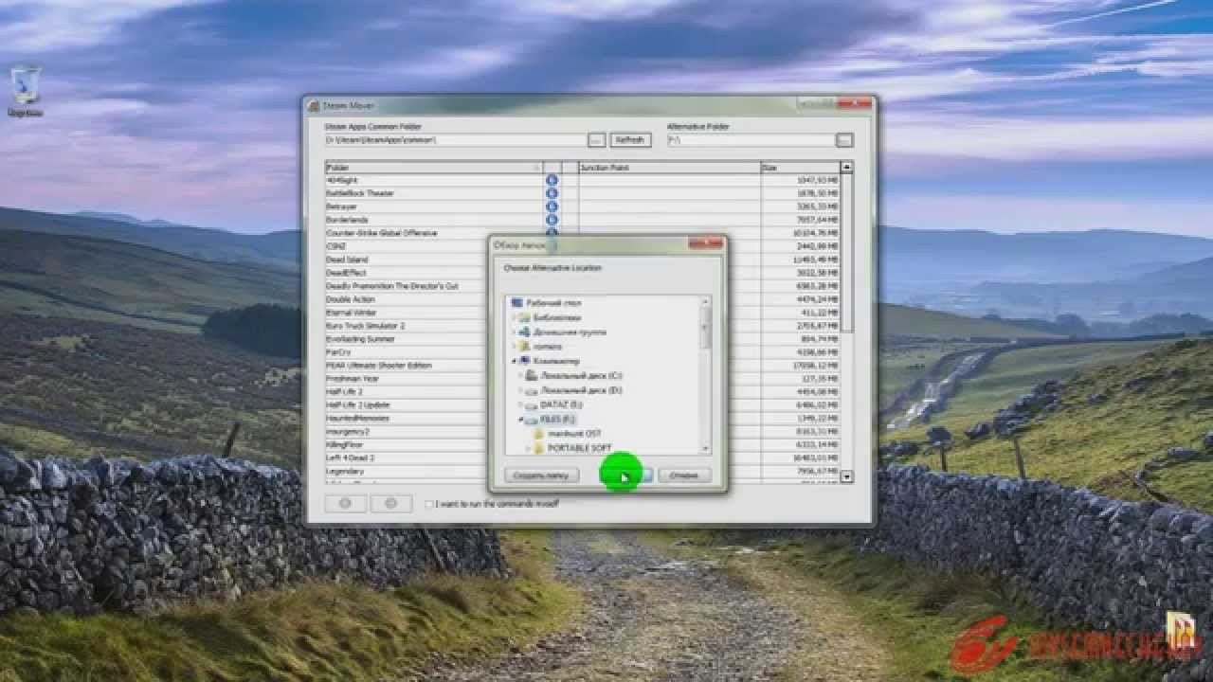Select the Double Action row
The width and height of the screenshot is (1213, 682).
pos(407,299)
